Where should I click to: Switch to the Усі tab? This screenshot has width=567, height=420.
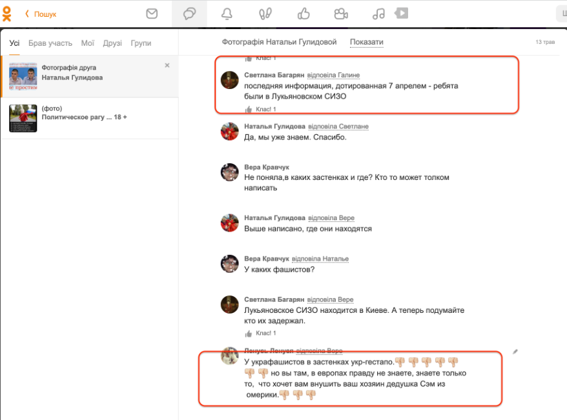coord(14,43)
